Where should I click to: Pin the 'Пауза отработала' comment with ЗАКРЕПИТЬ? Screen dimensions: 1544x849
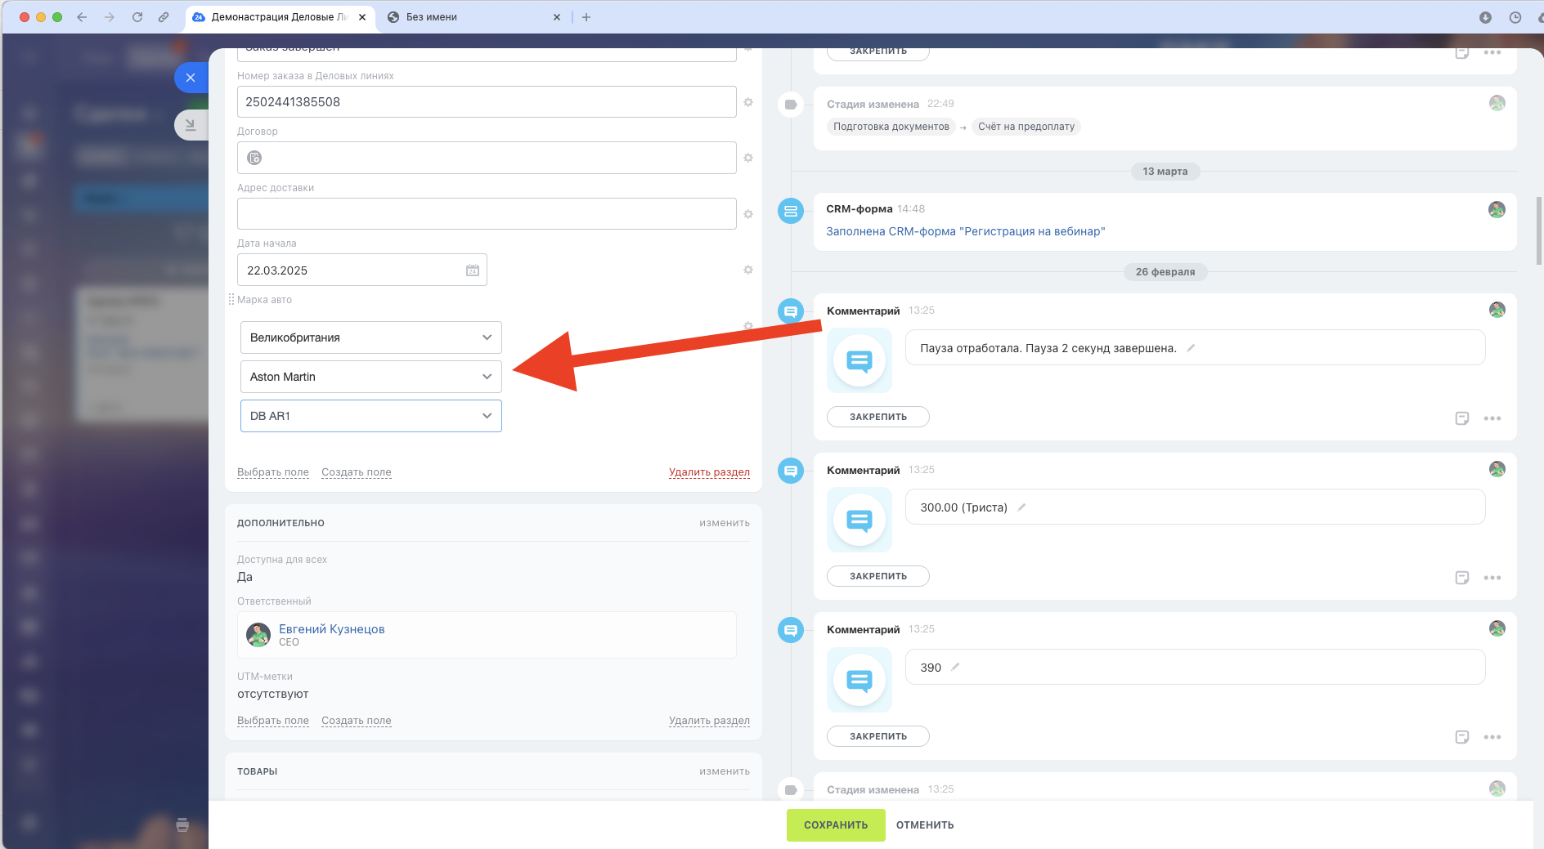(x=878, y=417)
